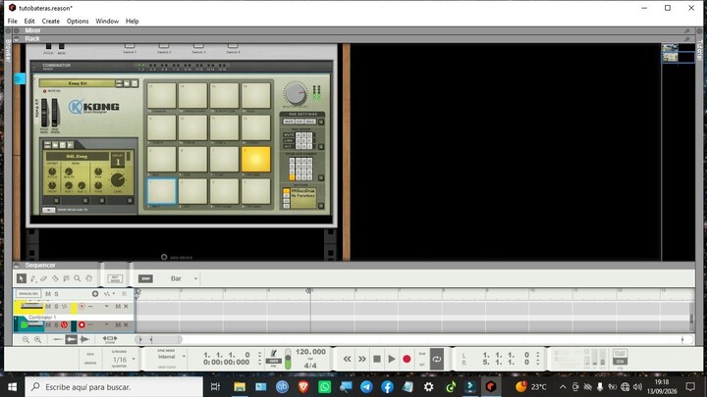Click the Zoom to fit control
This screenshot has width=707, height=397.
[x=110, y=339]
